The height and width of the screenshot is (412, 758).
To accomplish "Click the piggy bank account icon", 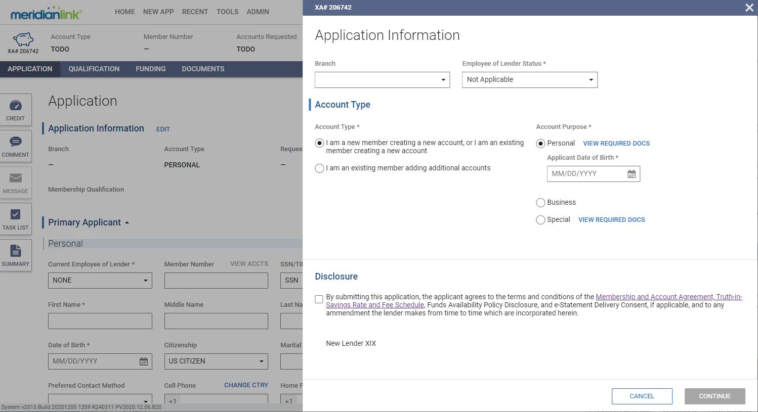I will (23, 39).
